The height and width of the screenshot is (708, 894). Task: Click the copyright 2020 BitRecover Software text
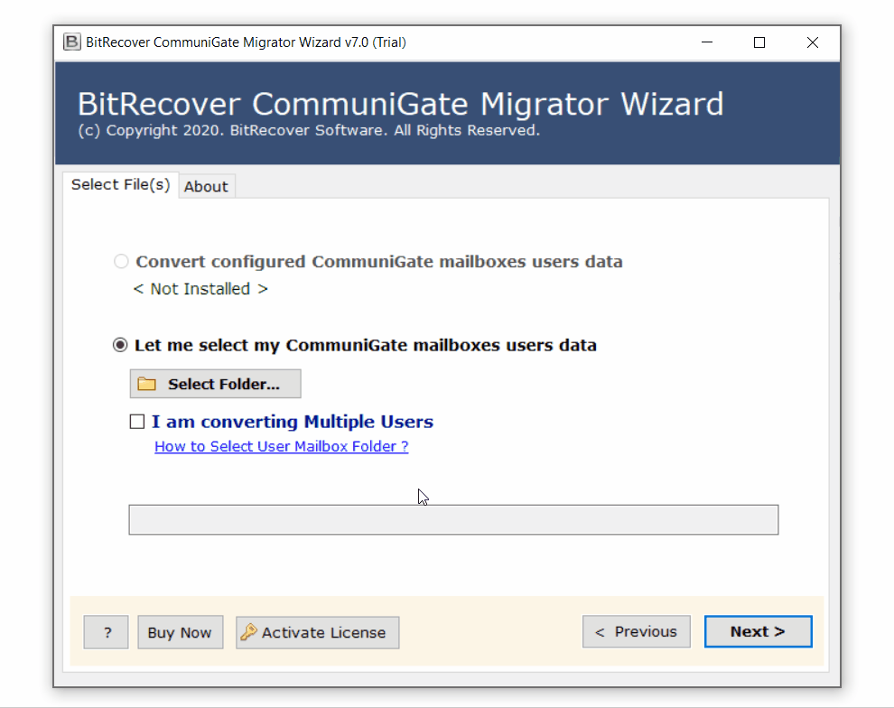pos(309,131)
